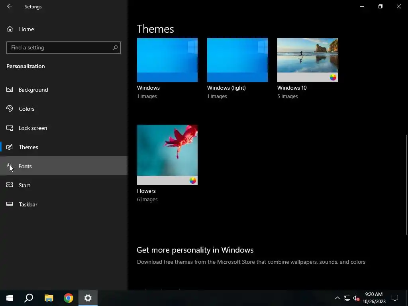Click the '5 images' label
Image resolution: width=408 pixels, height=306 pixels.
coord(288,96)
